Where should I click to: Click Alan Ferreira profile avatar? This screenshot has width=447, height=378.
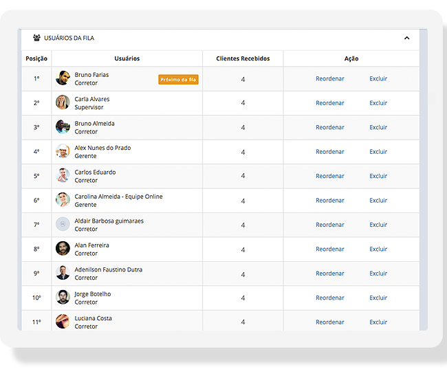coord(63,249)
